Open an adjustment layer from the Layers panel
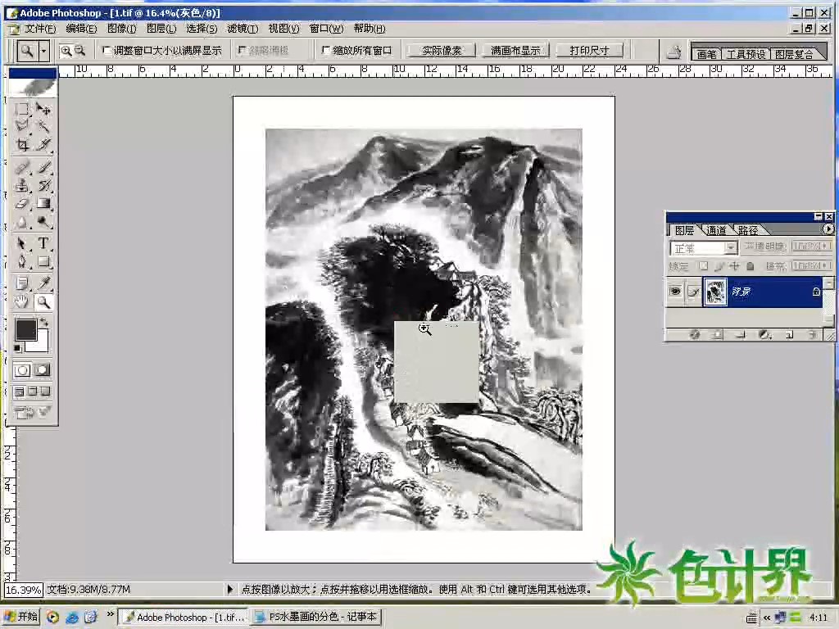Image resolution: width=839 pixels, height=629 pixels. point(764,334)
